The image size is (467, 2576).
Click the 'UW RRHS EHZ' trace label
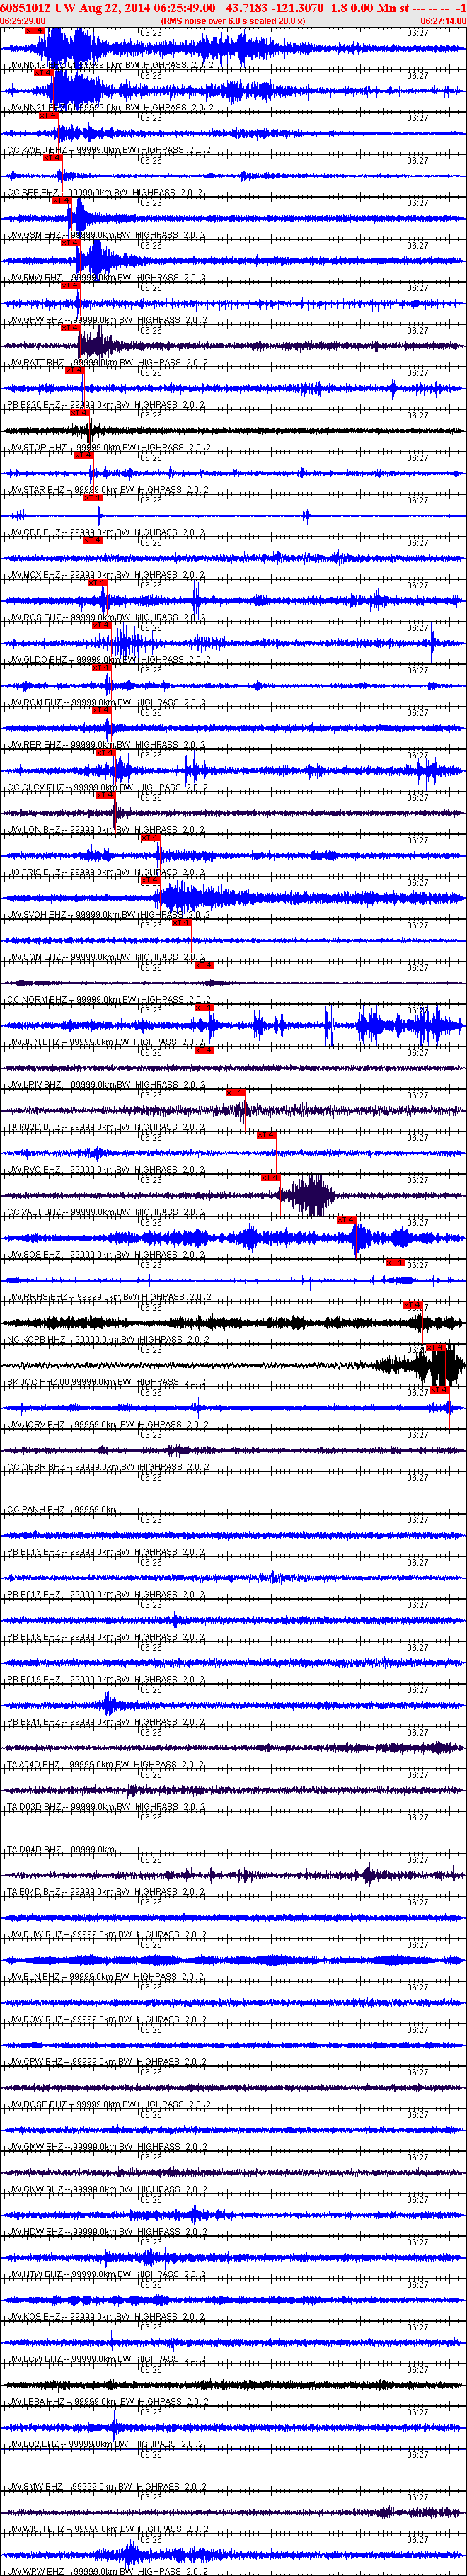[37, 1298]
